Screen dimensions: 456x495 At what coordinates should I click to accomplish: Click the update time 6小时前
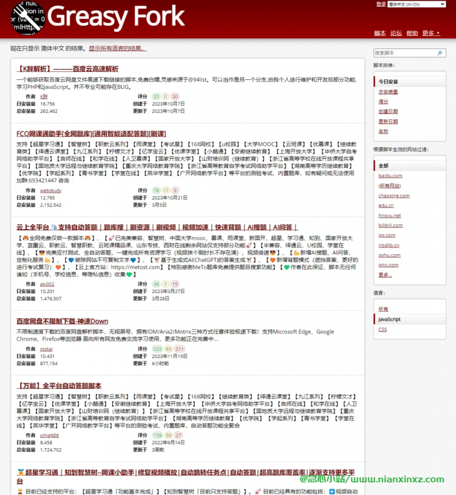160,364
